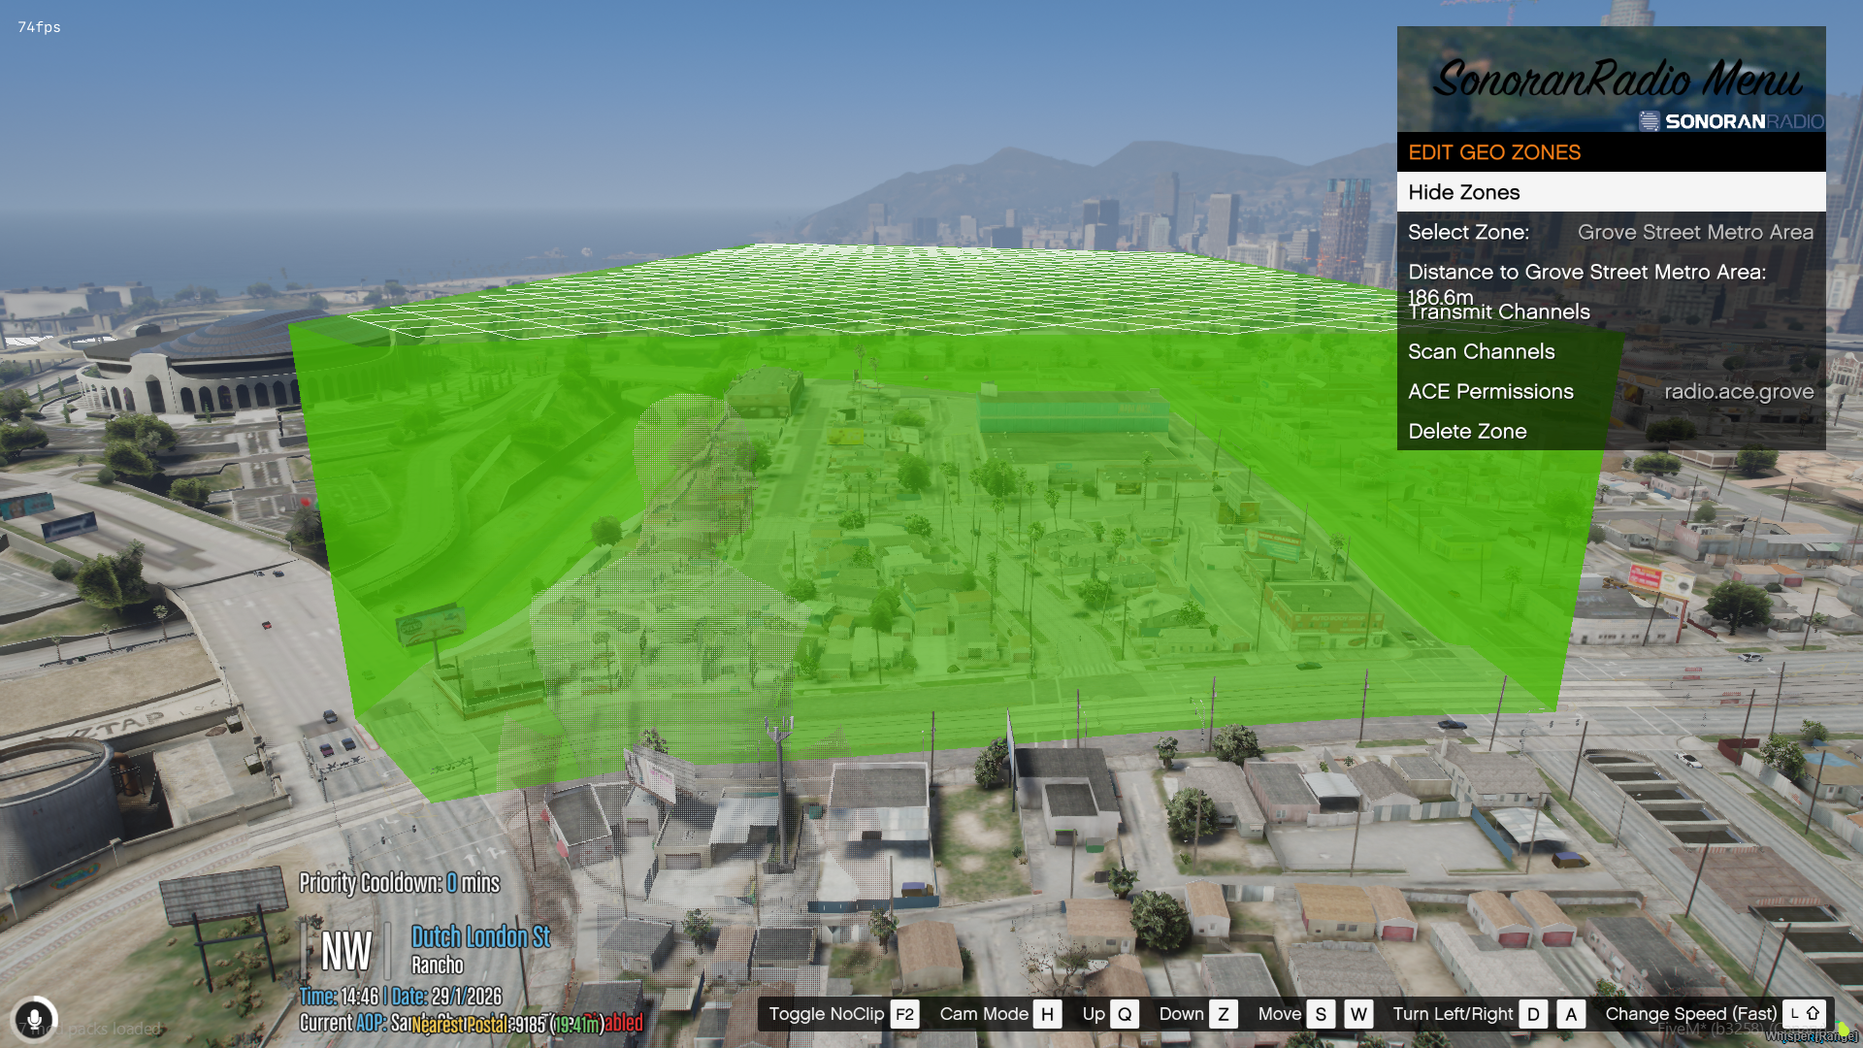The width and height of the screenshot is (1863, 1048).
Task: Click the A Turn key icon
Action: [1571, 1014]
